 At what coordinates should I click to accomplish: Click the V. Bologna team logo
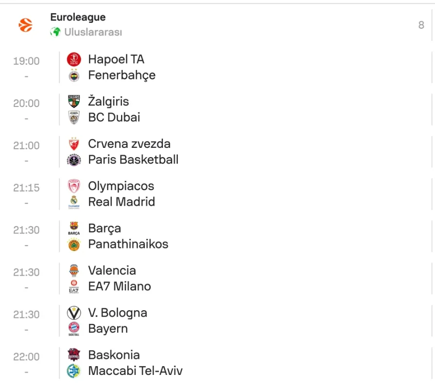click(74, 313)
